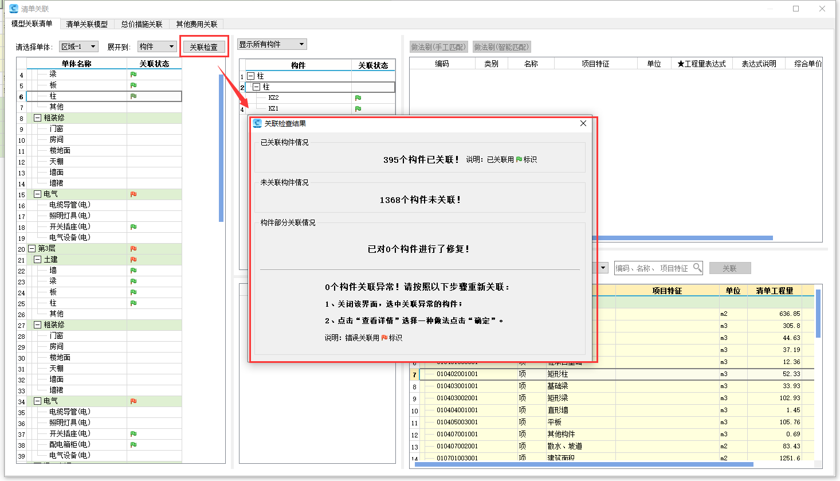The width and height of the screenshot is (840, 481).
Task: Click the bill list's bottom horizontal scrollbar
Action: point(584,464)
